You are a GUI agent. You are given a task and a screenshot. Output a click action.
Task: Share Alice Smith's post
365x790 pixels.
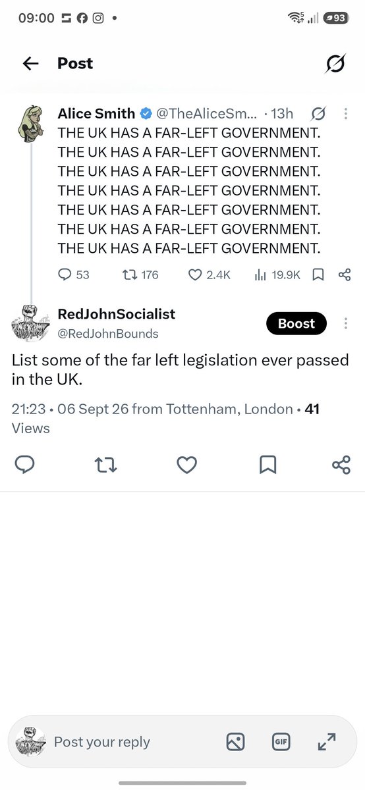point(344,275)
